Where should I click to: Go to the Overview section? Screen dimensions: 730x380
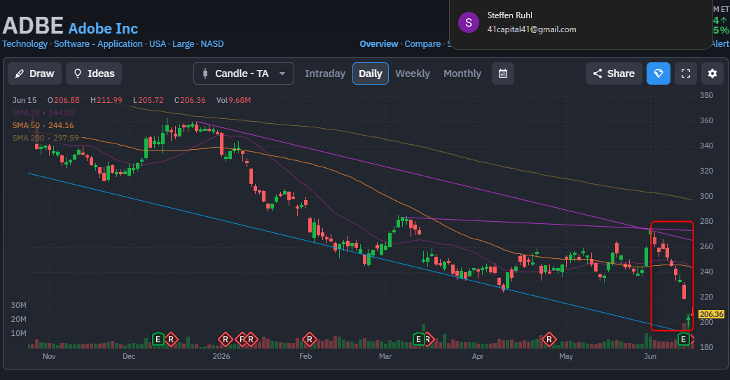click(378, 43)
